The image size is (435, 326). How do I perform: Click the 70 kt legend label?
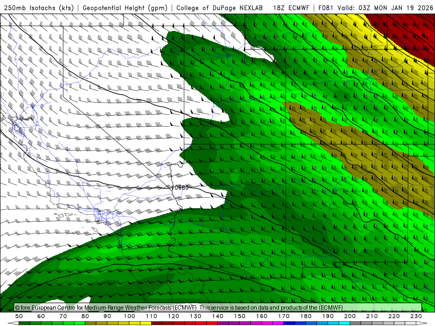tap(63, 316)
